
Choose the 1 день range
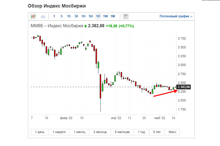tap(39, 132)
